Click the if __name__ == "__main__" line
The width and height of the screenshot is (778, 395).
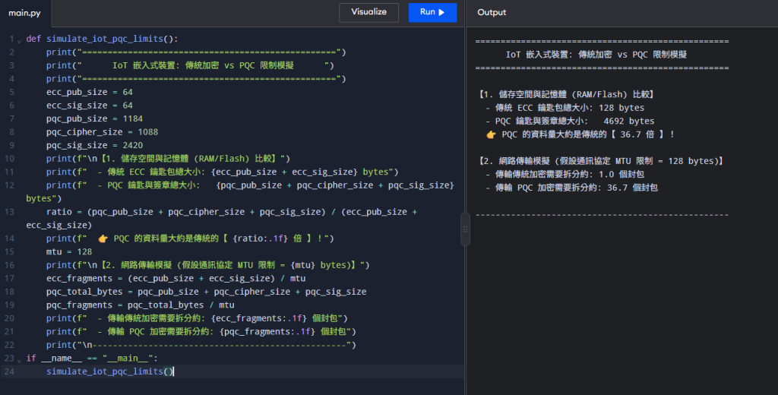pos(92,359)
